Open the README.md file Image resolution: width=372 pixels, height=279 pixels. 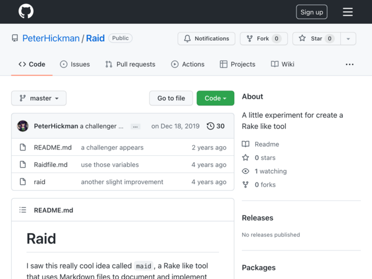53,148
